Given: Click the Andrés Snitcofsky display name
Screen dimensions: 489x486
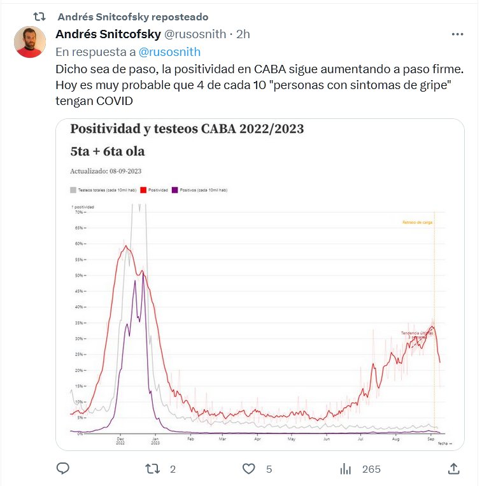Looking at the screenshot, I should [109, 34].
